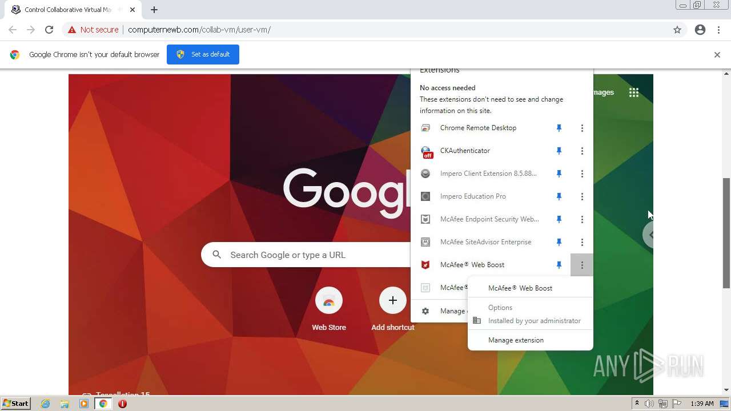Reload the current page

coord(49,30)
